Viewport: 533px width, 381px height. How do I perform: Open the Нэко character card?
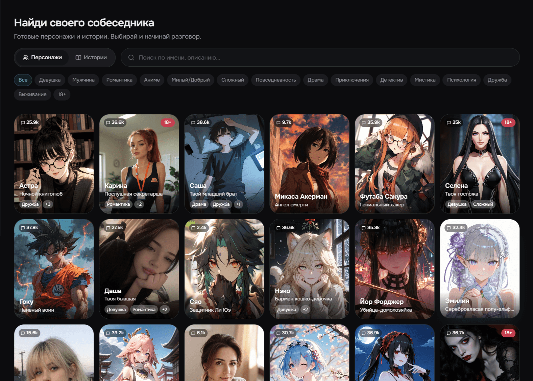pyautogui.click(x=310, y=269)
